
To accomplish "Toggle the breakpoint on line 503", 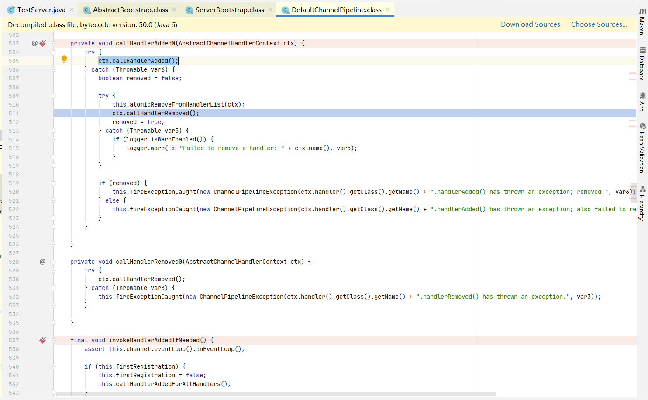I will (43, 43).
